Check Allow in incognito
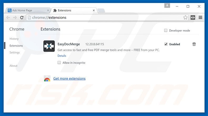This screenshot has height=116, width=208. tap(59, 62)
